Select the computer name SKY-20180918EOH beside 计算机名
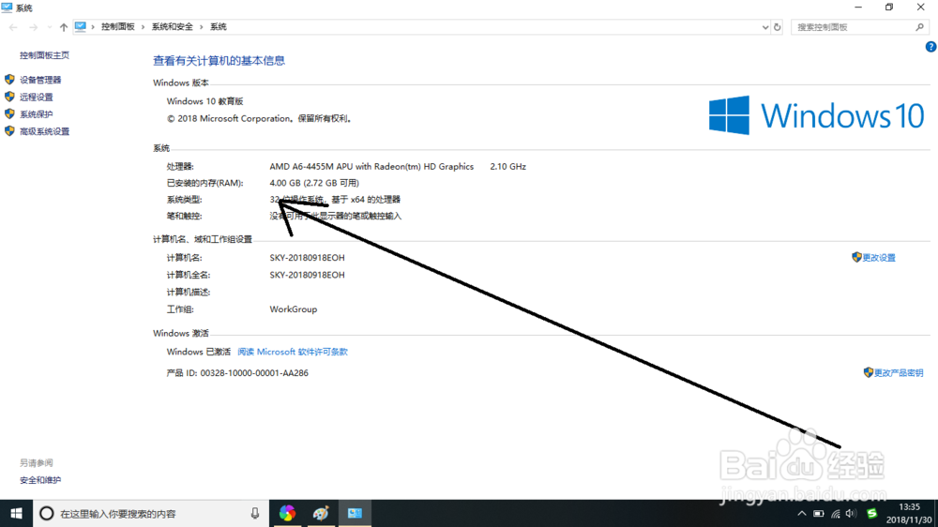Viewport: 938px width, 527px height. 307,258
